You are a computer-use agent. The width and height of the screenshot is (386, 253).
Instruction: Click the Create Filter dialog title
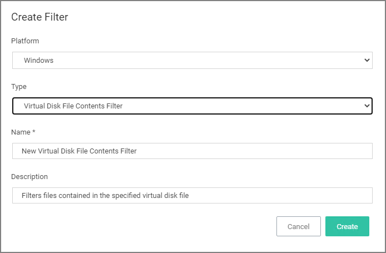(x=39, y=17)
